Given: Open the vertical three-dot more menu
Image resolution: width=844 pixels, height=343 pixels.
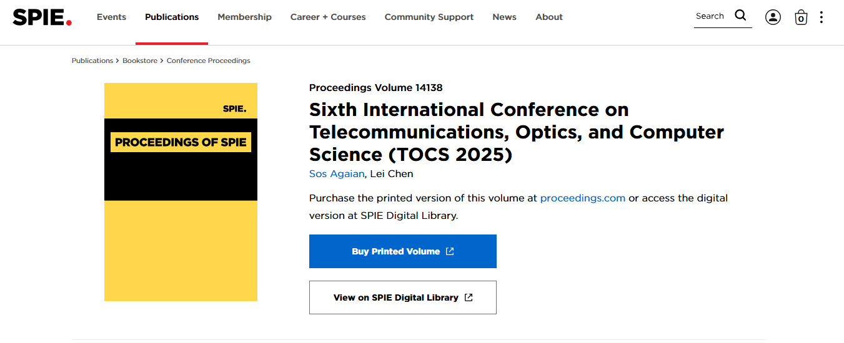Looking at the screenshot, I should 821,17.
